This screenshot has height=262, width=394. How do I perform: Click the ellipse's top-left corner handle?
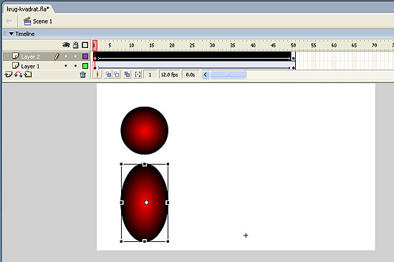[121, 164]
